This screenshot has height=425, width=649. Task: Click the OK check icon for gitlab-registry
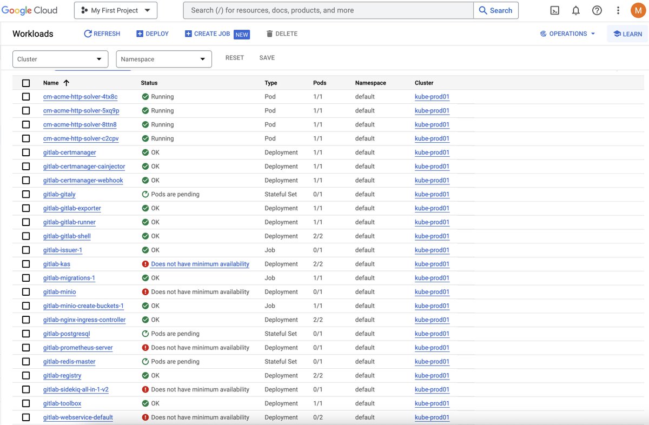point(145,376)
